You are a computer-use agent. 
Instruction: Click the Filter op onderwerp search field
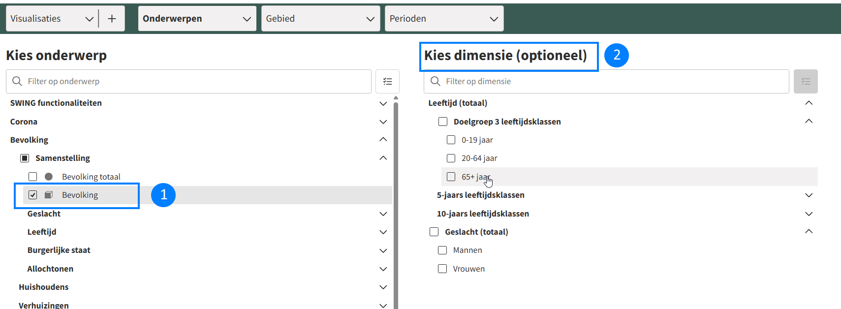188,81
